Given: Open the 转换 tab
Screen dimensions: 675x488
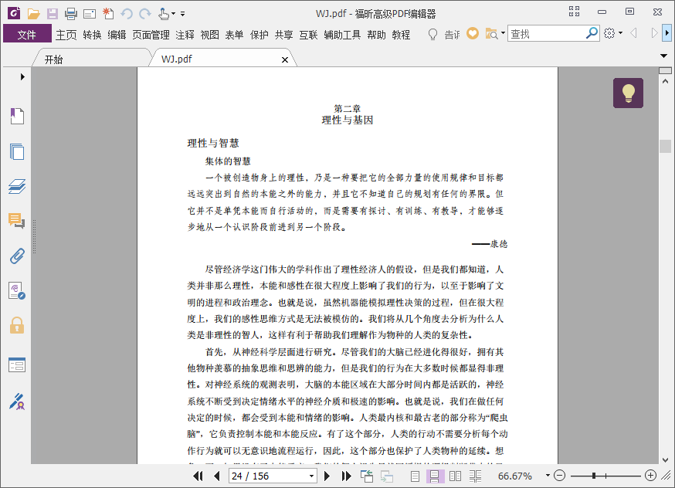Looking at the screenshot, I should [x=92, y=35].
